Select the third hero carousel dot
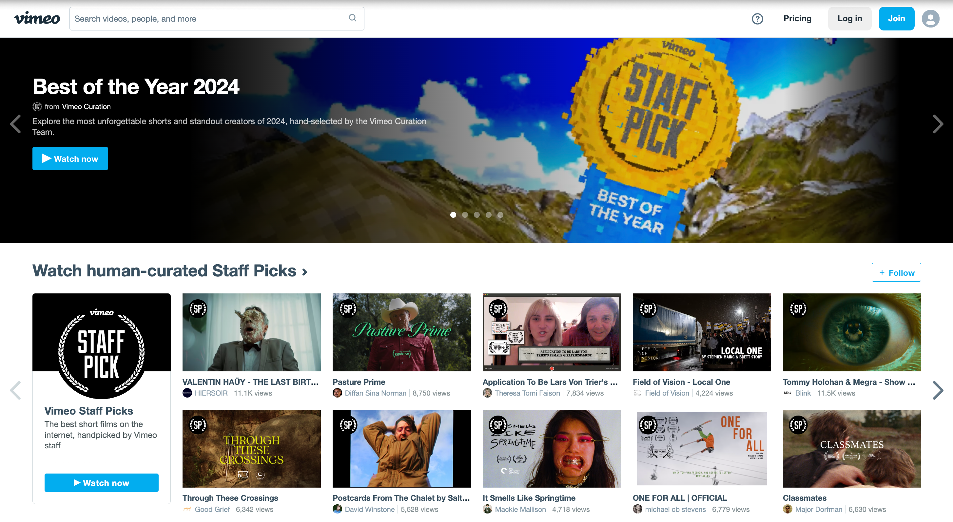The image size is (953, 522). (x=476, y=215)
